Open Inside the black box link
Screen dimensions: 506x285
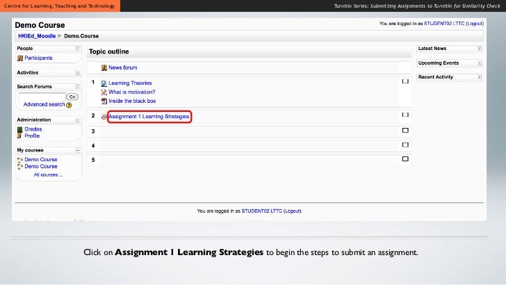[132, 101]
